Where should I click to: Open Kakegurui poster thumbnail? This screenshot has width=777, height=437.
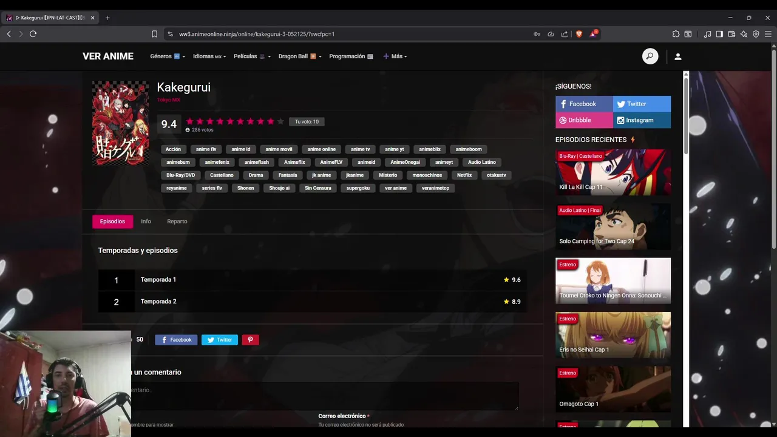pos(120,123)
